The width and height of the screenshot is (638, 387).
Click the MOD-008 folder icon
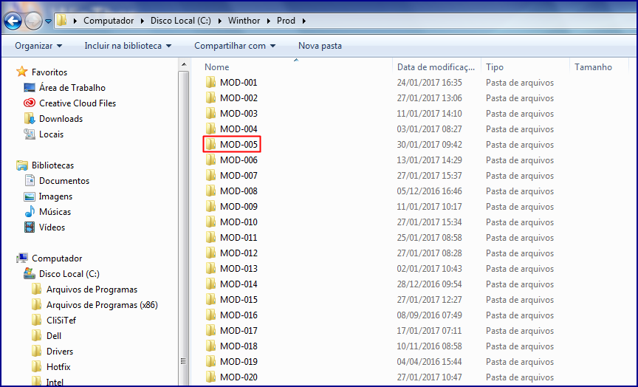(210, 191)
